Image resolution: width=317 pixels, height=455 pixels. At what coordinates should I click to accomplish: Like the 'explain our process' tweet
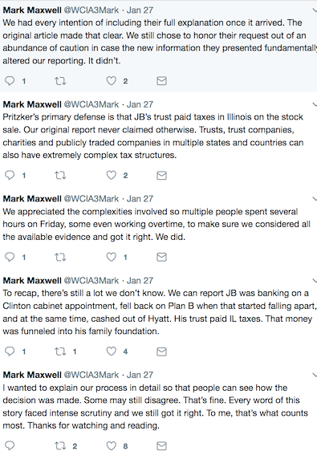click(x=112, y=445)
